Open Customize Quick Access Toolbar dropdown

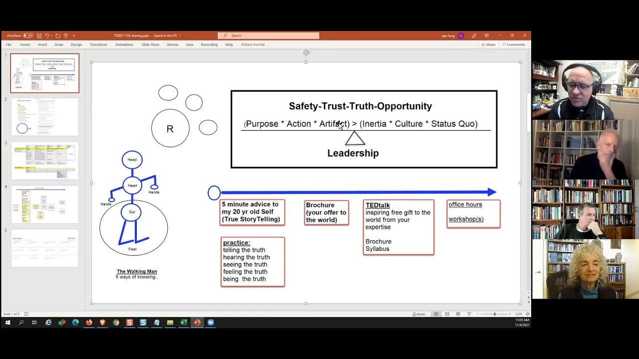73,35
